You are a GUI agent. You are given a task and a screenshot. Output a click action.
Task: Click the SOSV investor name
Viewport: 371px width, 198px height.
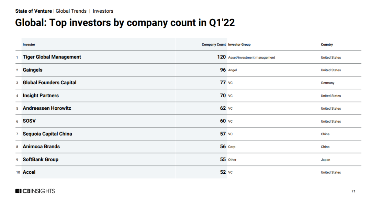point(29,121)
